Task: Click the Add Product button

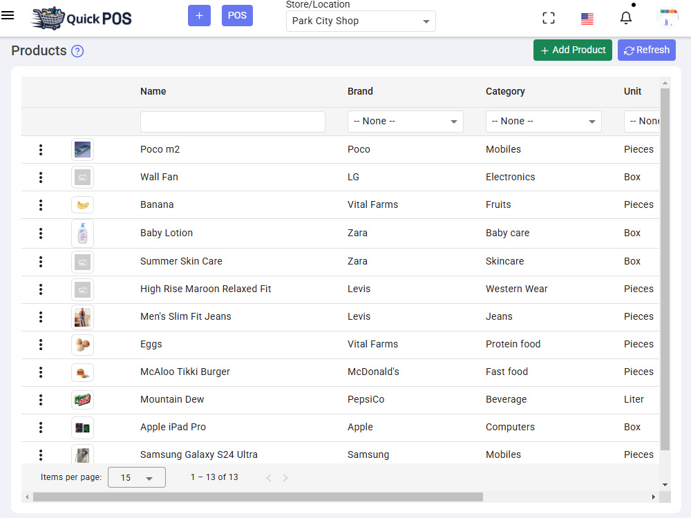Action: tap(573, 50)
